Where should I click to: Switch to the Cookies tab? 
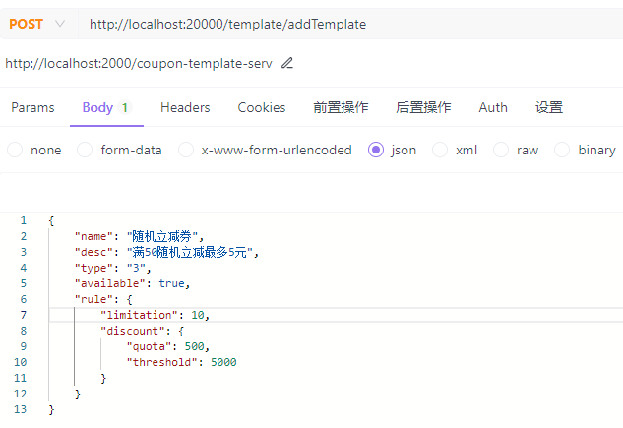click(x=262, y=107)
